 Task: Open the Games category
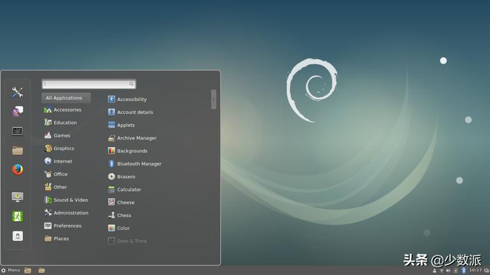(x=57, y=136)
